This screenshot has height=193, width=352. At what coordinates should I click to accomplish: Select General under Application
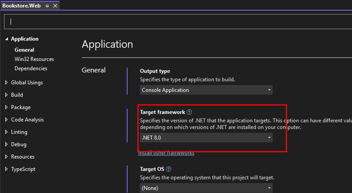click(x=24, y=50)
